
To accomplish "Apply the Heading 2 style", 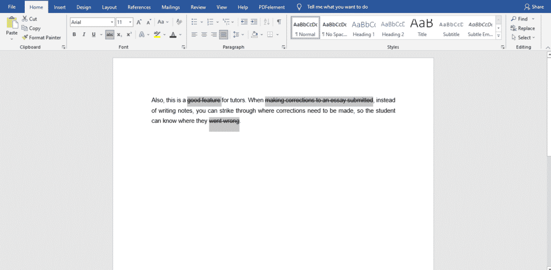I will coord(393,27).
